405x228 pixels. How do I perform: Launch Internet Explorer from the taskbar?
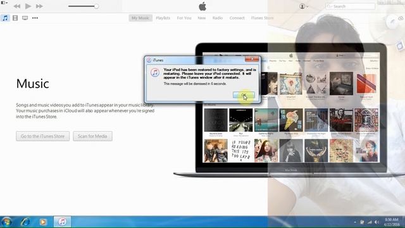click(x=25, y=222)
